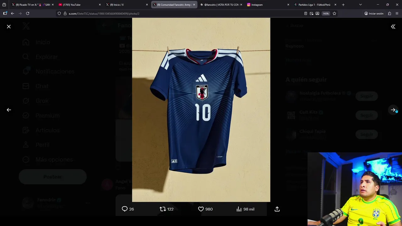Bookmark this page with the star icon
Viewport: 402px width, 226px height.
[334, 13]
